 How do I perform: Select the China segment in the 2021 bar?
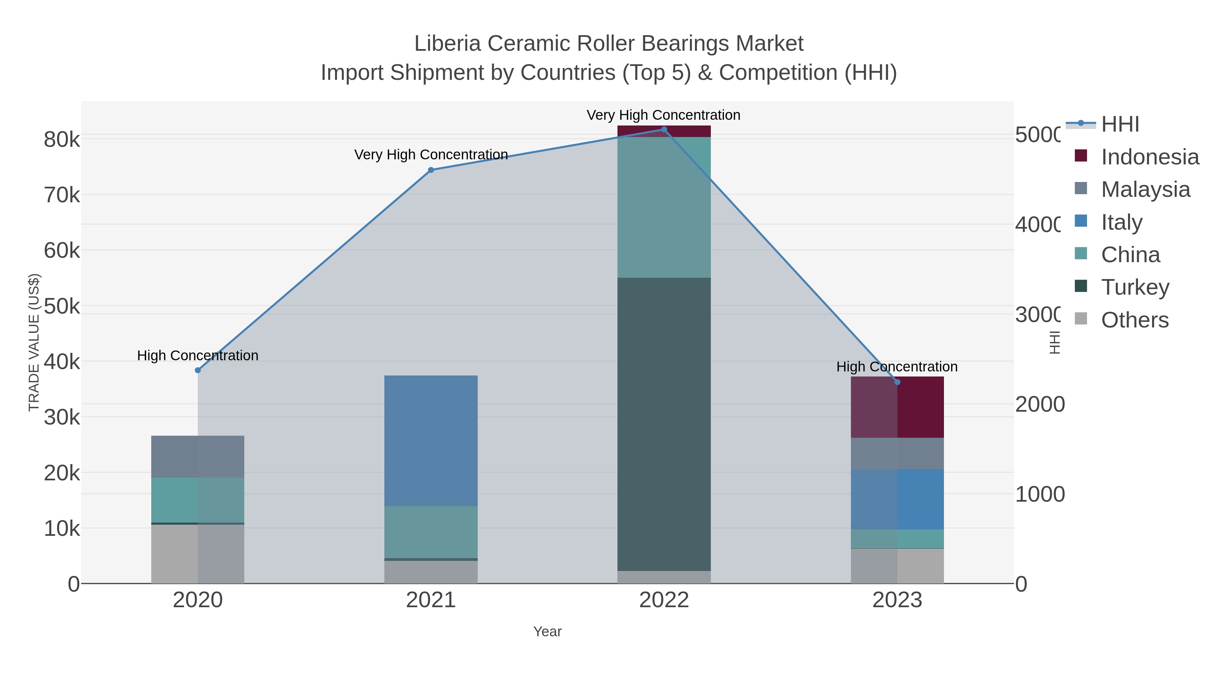431,532
